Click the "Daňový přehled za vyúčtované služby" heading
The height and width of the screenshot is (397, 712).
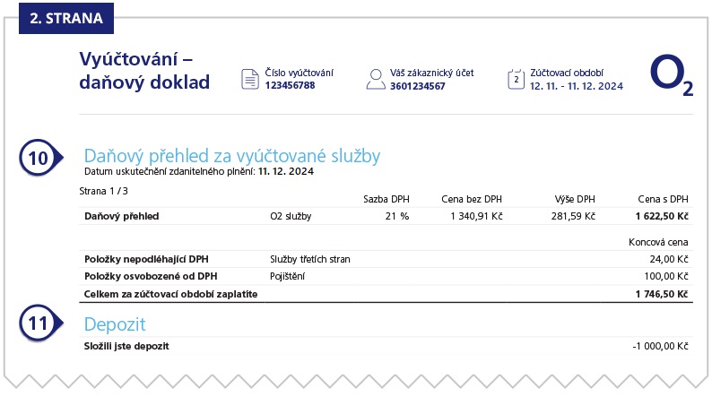[231, 153]
